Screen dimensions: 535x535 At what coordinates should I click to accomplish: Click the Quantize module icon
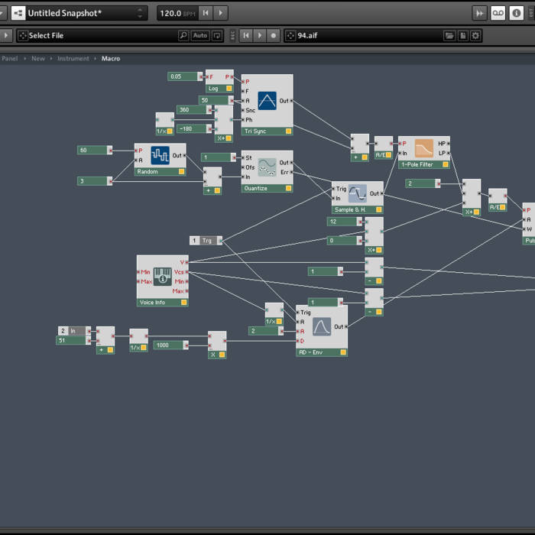[x=267, y=166]
